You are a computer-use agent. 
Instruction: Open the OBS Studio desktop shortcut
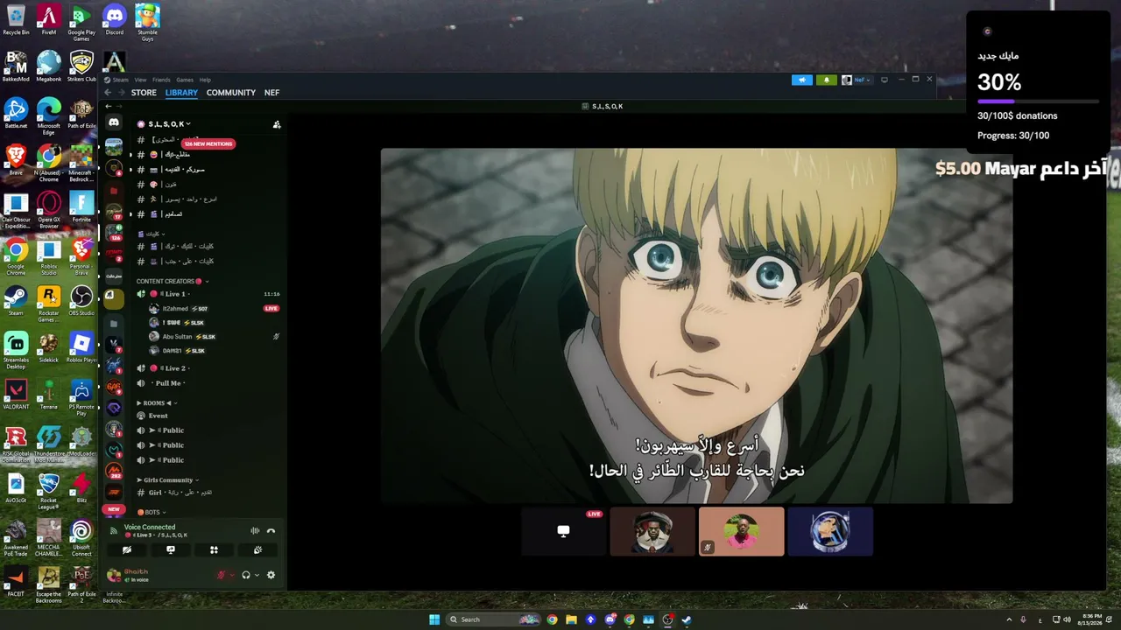tap(81, 301)
